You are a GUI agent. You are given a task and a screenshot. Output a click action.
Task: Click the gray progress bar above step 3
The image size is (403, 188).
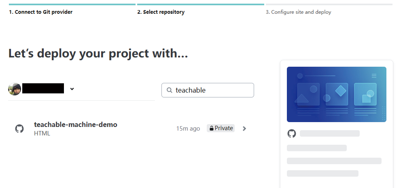(329, 4)
